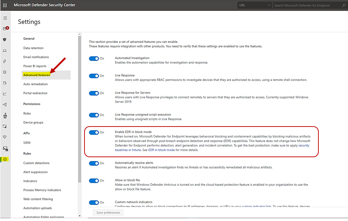
Task: Click the Settings page heading
Action: pyautogui.click(x=29, y=22)
